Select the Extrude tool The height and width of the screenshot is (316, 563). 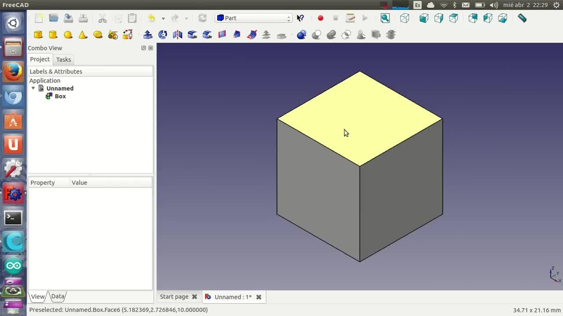[148, 35]
